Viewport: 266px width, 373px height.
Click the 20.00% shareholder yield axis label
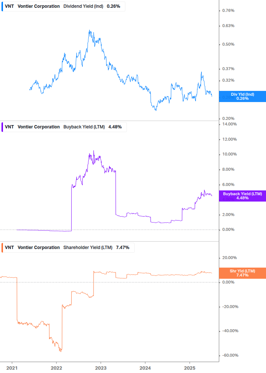[x=229, y=258]
